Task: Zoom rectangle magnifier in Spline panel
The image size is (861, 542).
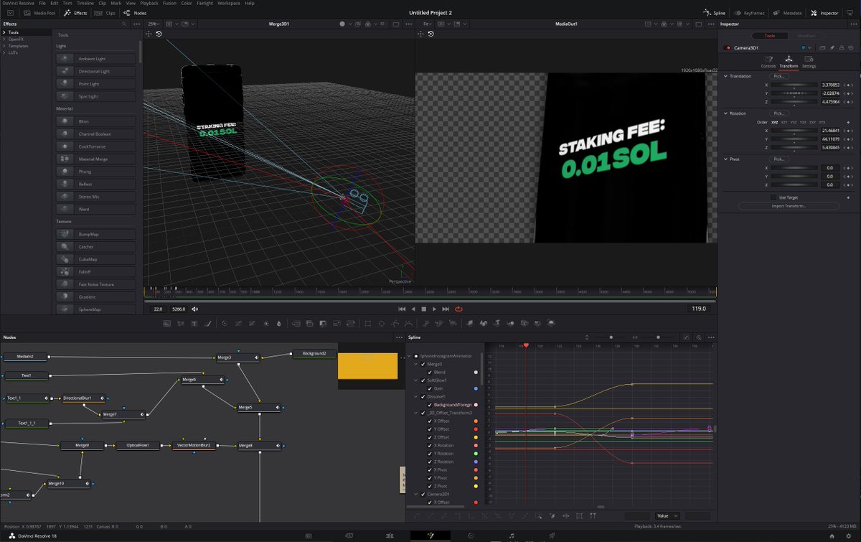Action: click(x=698, y=337)
